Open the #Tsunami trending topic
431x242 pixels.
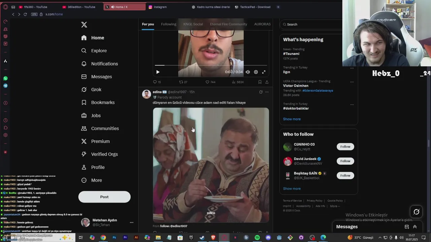pos(291,54)
